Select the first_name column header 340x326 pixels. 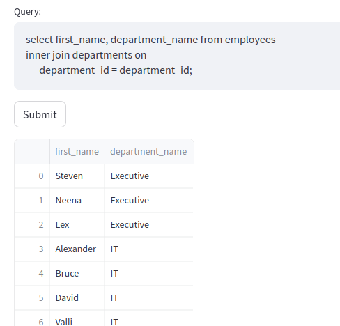(x=77, y=152)
